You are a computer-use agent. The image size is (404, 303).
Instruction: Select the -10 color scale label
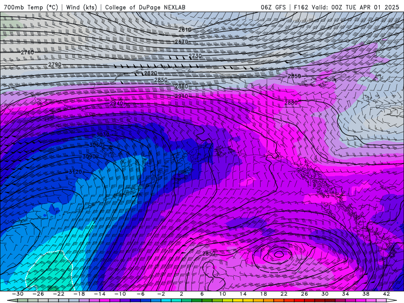(x=120, y=294)
